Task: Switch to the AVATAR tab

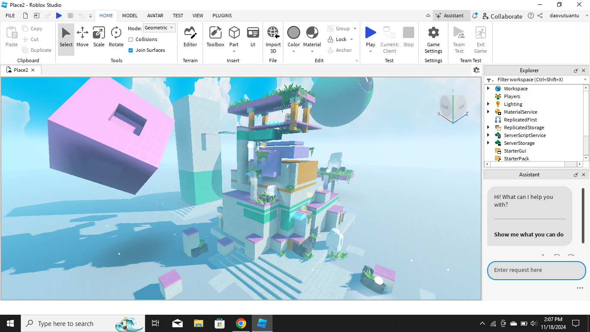Action: [155, 16]
